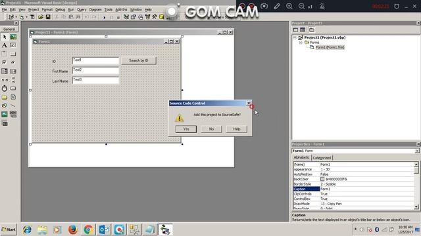Click the Start (run) toolbar button

pyautogui.click(x=104, y=17)
